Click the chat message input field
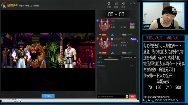Viewport: 188px width, 105px height. (111, 96)
